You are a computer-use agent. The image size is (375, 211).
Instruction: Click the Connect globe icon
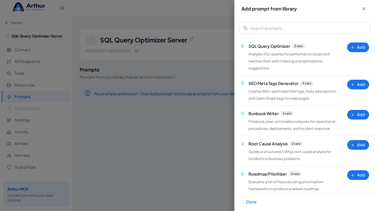click(9, 50)
